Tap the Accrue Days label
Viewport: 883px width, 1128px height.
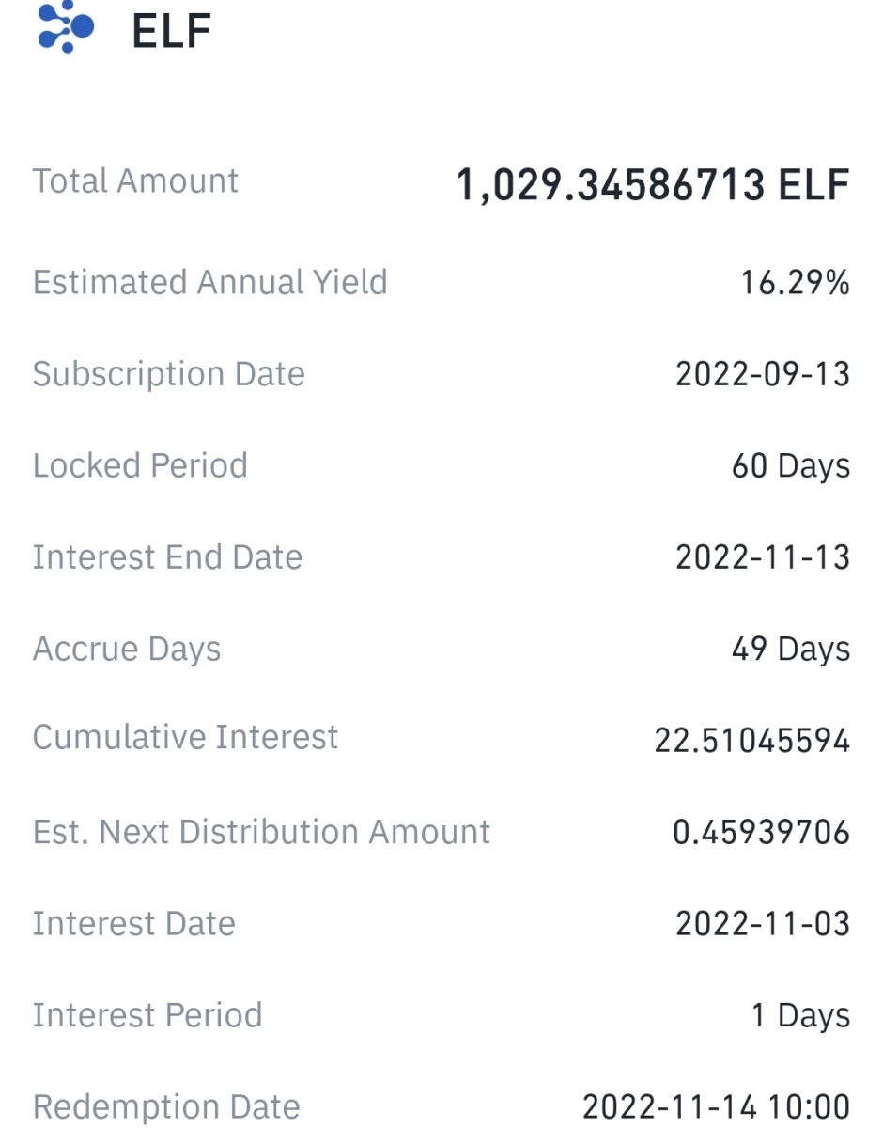click(127, 650)
